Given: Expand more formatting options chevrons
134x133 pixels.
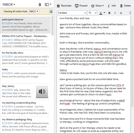Looking at the screenshot, I should [130, 13].
